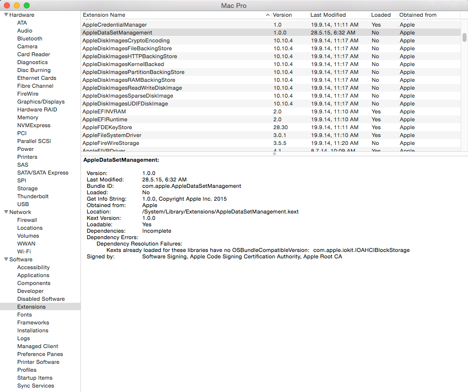Viewport: 468px width, 392px height.
Task: Sort by the Loaded column header
Action: coord(384,15)
